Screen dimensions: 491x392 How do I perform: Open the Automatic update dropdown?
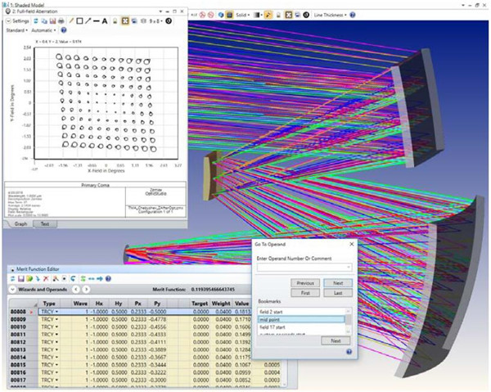click(45, 30)
